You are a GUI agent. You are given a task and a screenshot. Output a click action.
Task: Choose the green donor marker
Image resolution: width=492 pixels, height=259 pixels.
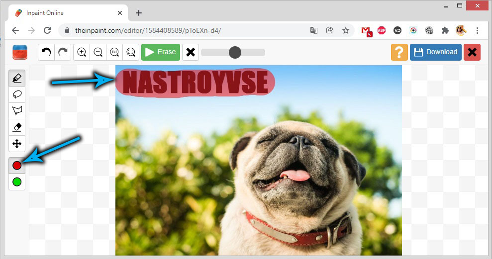click(17, 182)
